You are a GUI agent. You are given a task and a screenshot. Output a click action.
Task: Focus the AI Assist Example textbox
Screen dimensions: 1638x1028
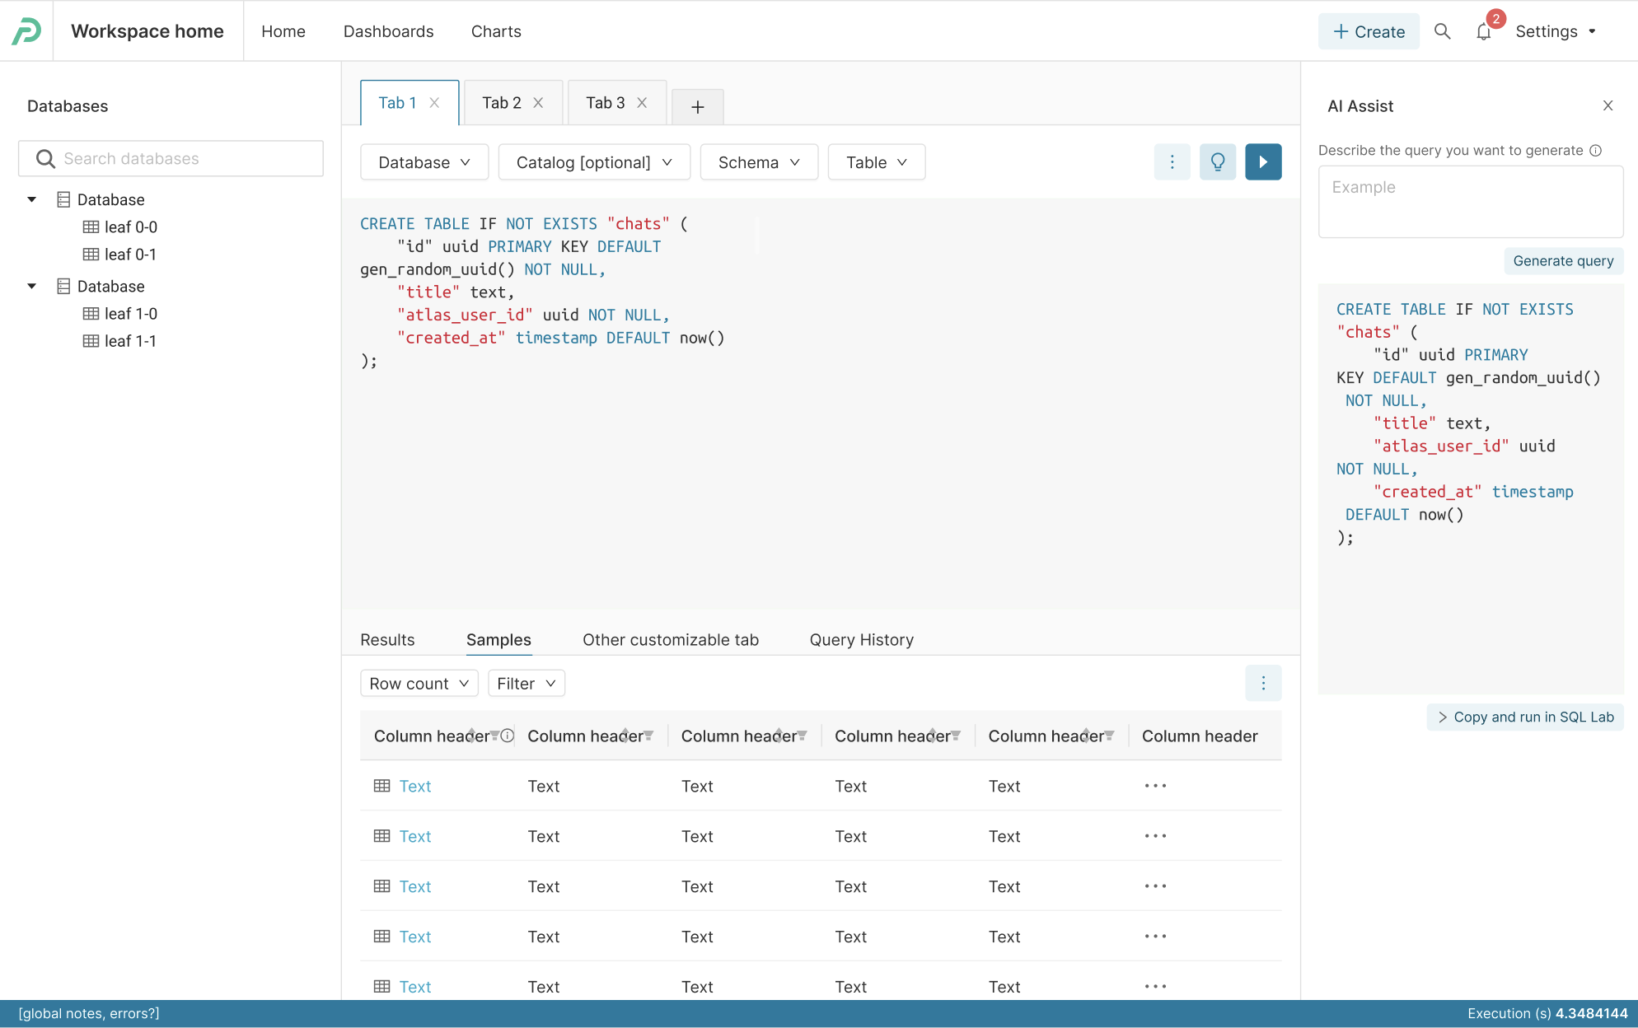[x=1471, y=202]
